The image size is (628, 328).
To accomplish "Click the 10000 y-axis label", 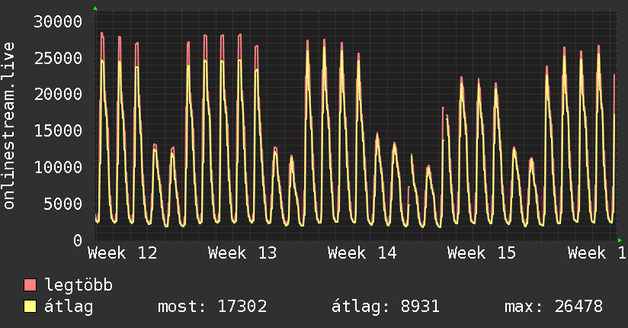I will tap(58, 168).
